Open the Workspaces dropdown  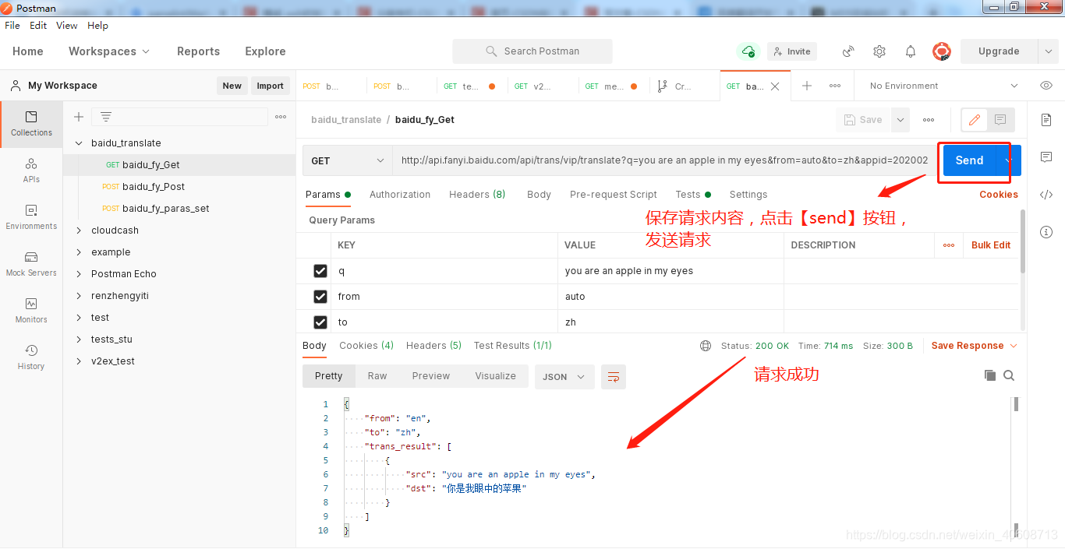pos(108,51)
